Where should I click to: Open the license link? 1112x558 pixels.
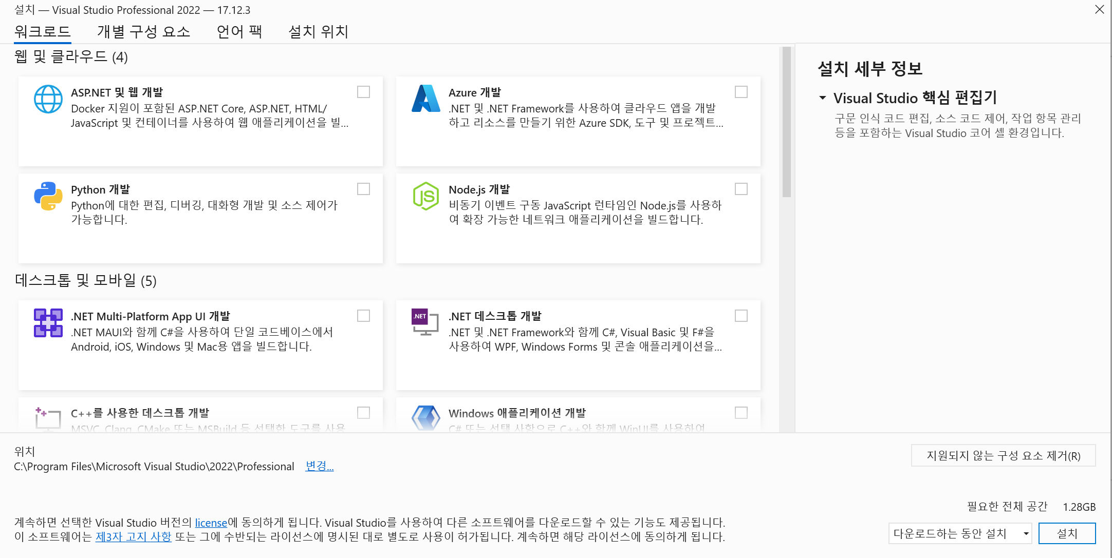click(211, 523)
